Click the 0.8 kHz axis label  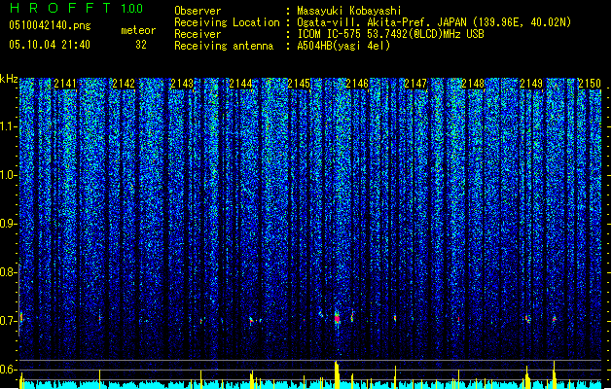click(x=8, y=272)
